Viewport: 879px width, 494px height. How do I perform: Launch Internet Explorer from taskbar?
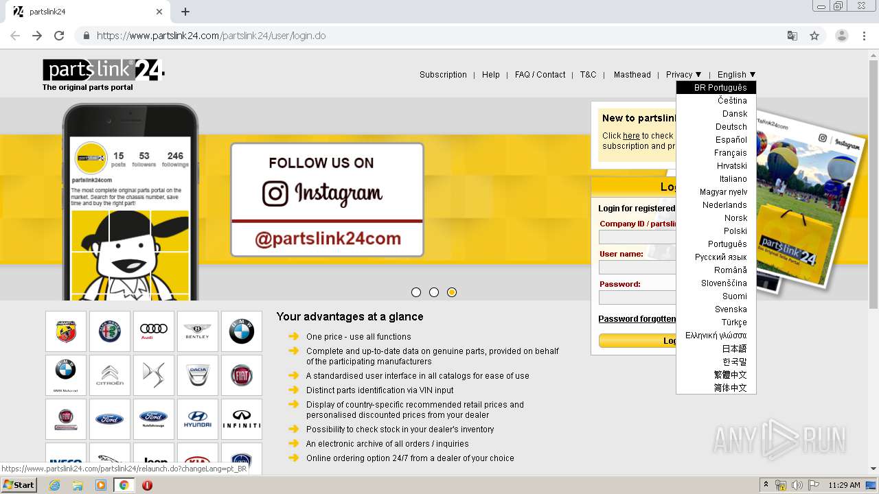(55, 485)
